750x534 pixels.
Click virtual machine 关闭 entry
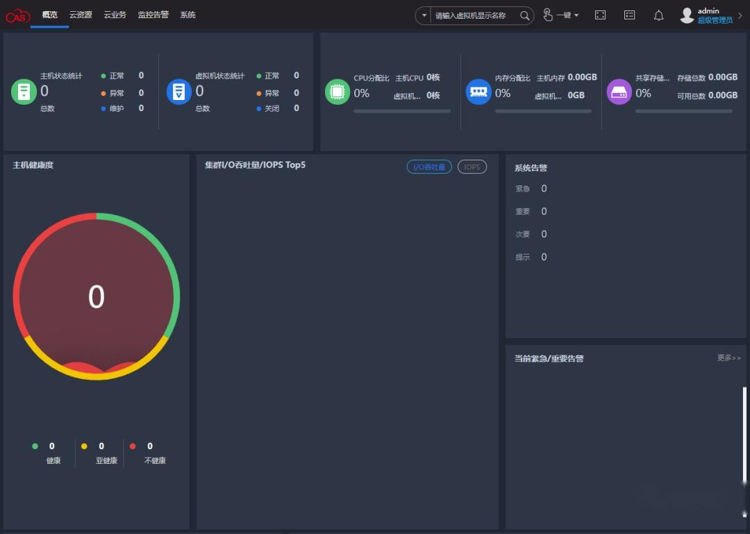(278, 108)
